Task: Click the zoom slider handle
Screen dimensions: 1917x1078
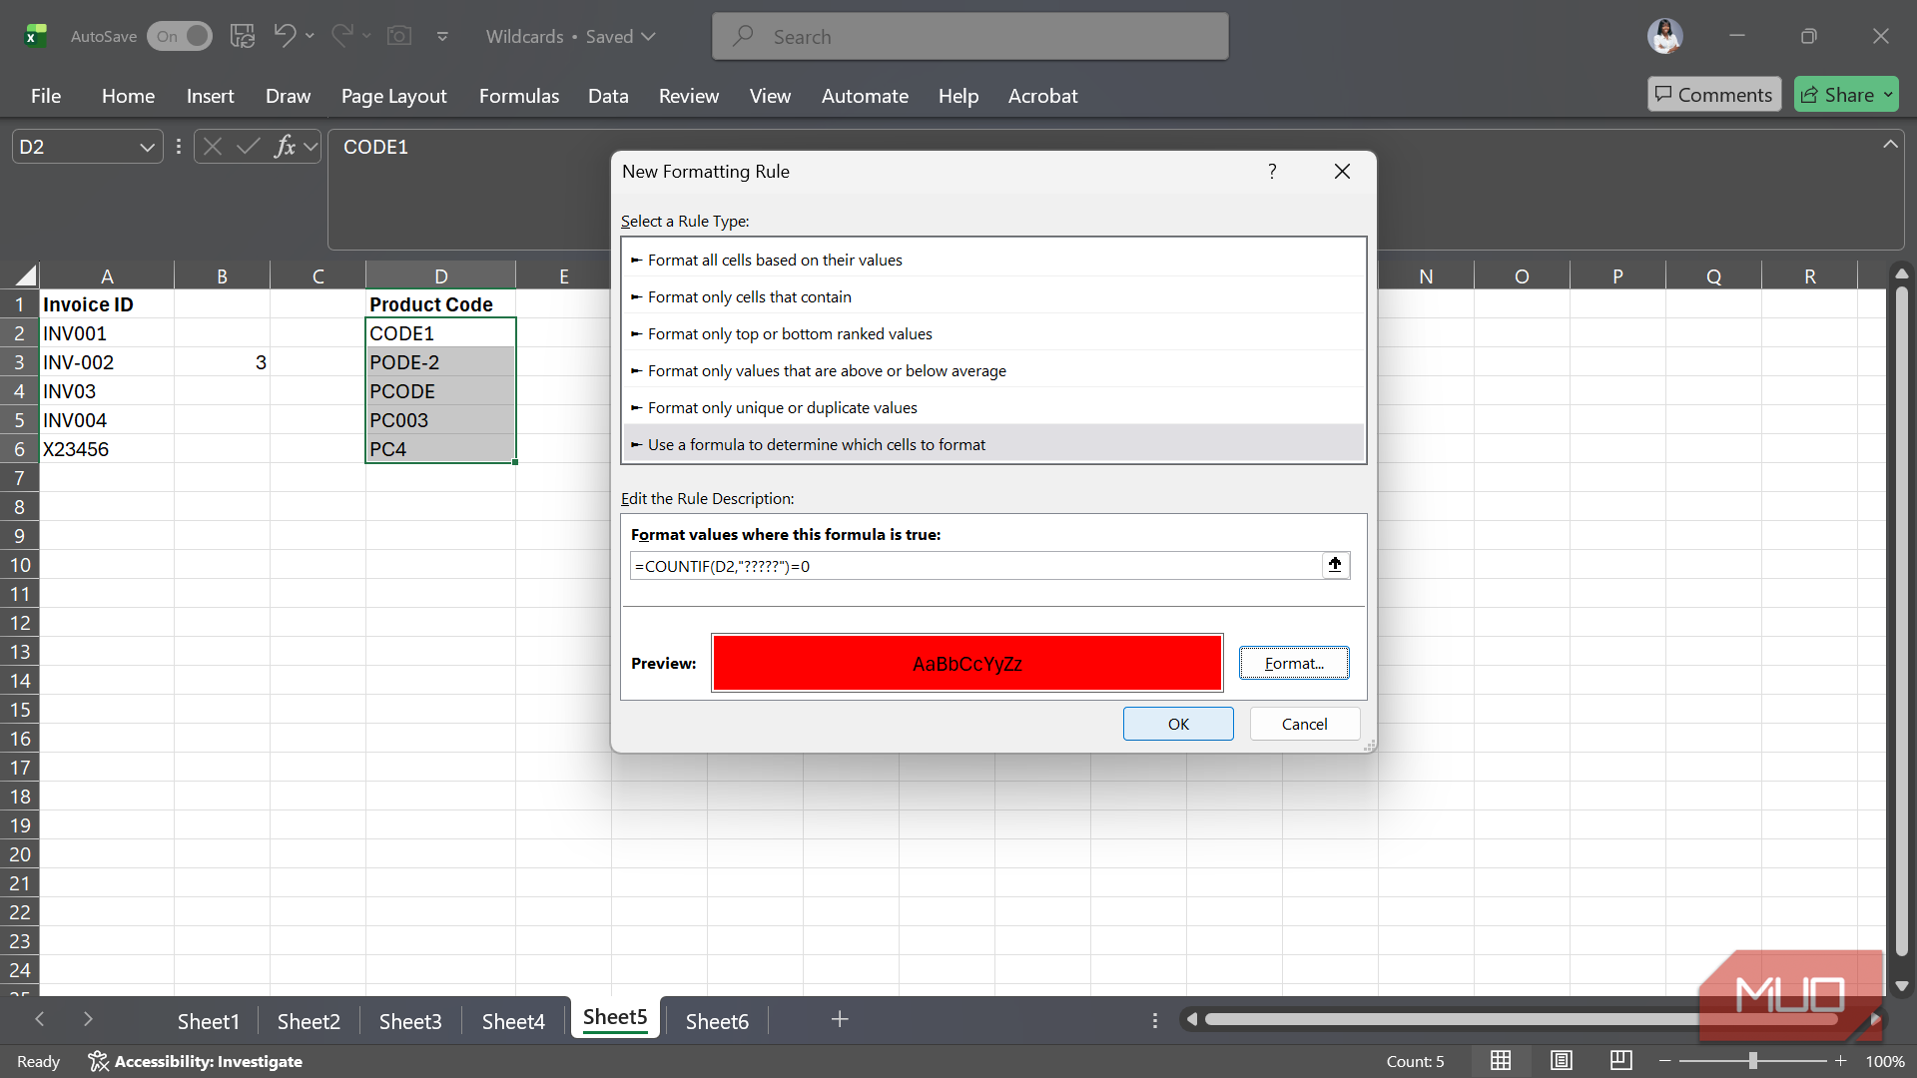Action: tap(1752, 1061)
